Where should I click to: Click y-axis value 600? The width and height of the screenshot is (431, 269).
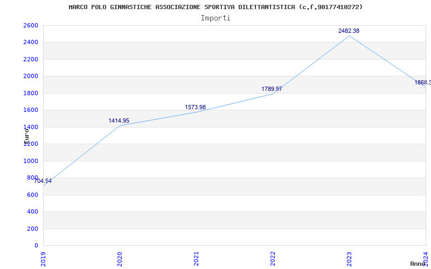[32, 195]
